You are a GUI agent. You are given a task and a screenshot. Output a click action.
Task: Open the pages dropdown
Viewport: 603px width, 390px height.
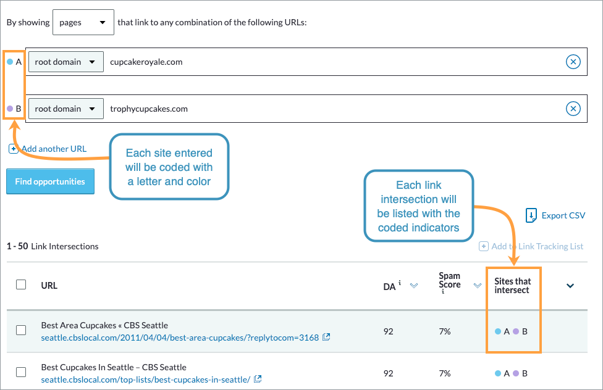coord(83,22)
